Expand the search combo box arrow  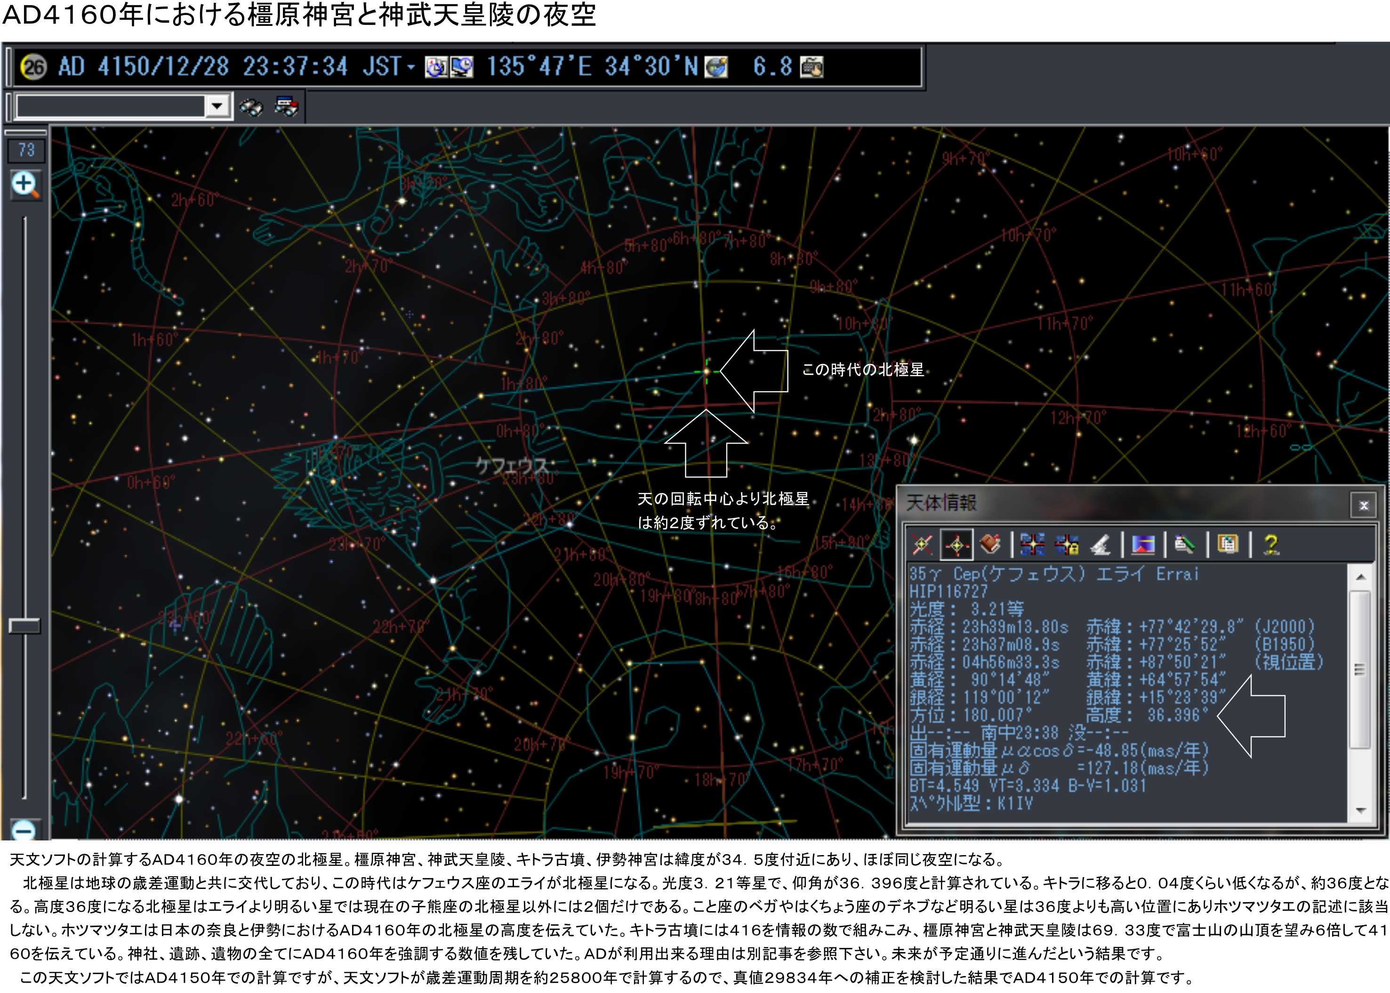coord(217,106)
